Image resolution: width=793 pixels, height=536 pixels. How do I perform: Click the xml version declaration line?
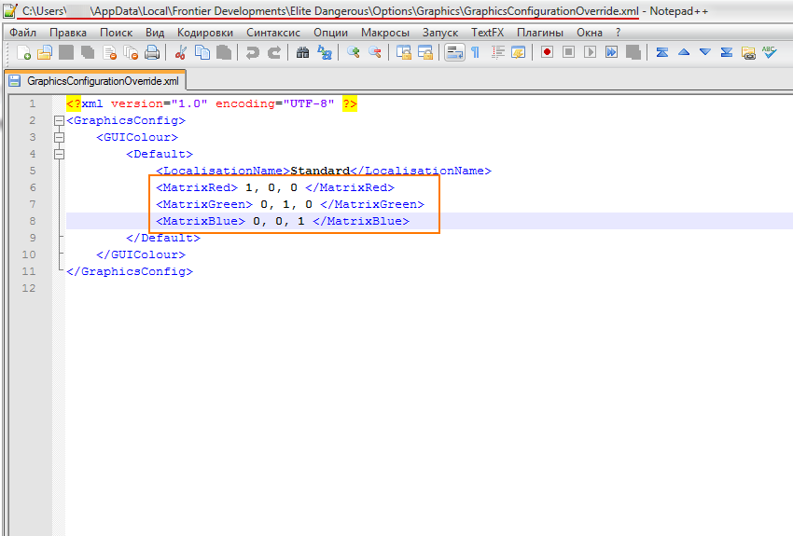pyautogui.click(x=212, y=103)
